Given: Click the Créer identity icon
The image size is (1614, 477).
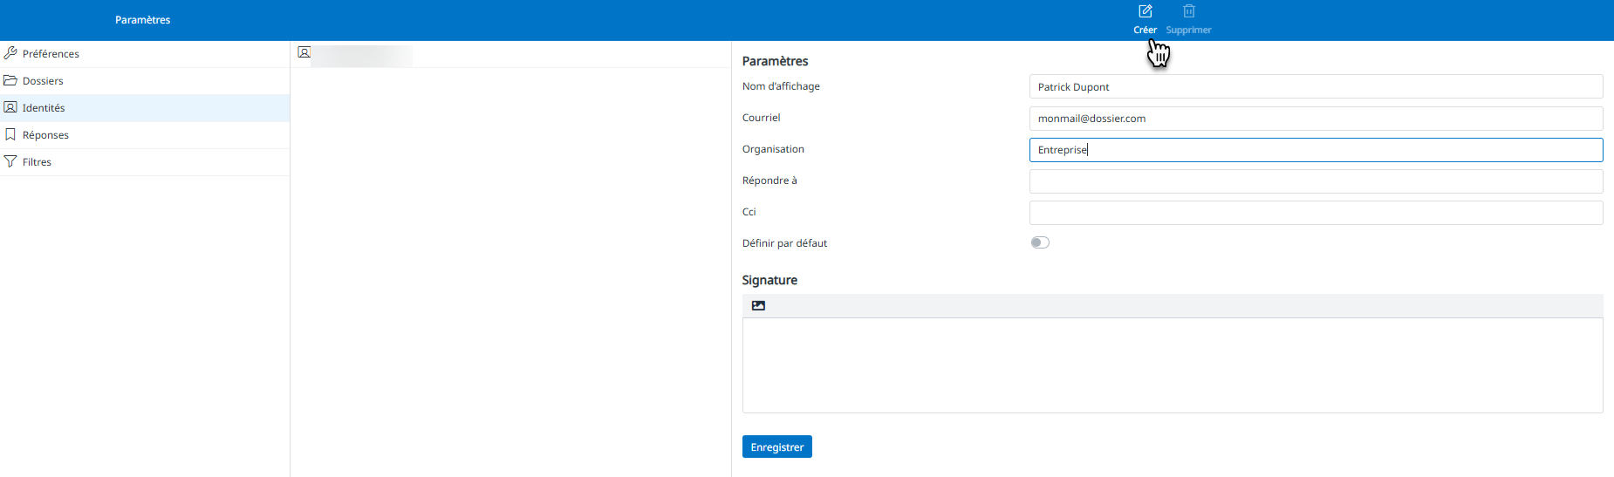Looking at the screenshot, I should (1146, 11).
